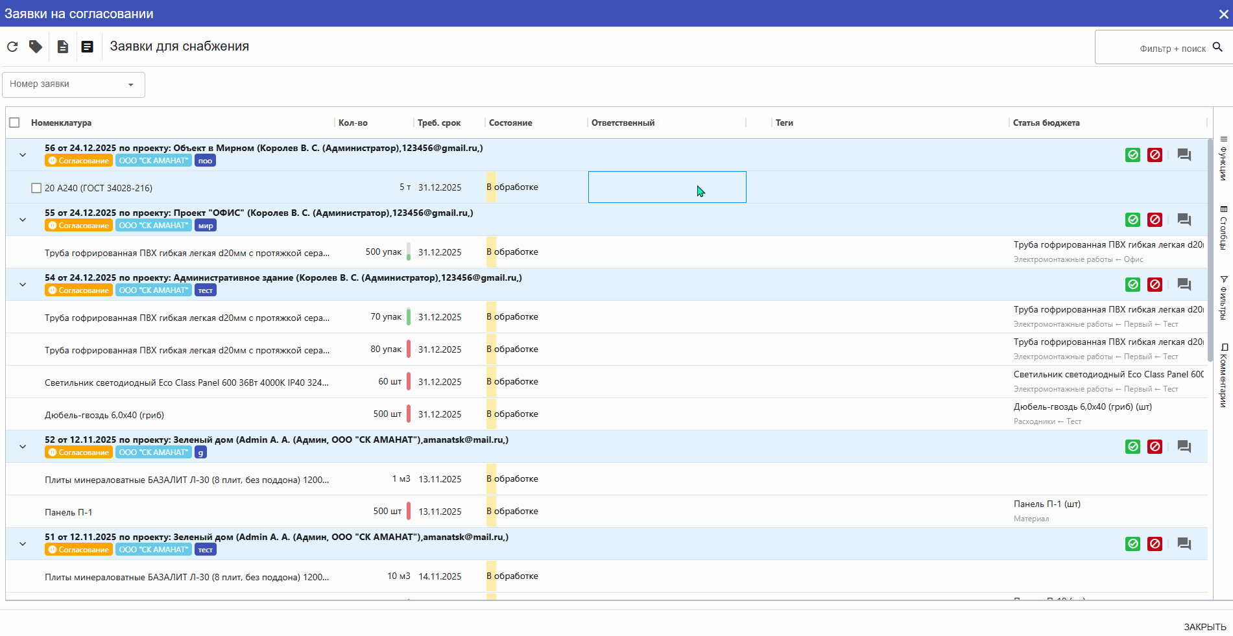Screen dimensions: 1233x636
Task: Click the refresh icon in the toolbar
Action: click(12, 47)
